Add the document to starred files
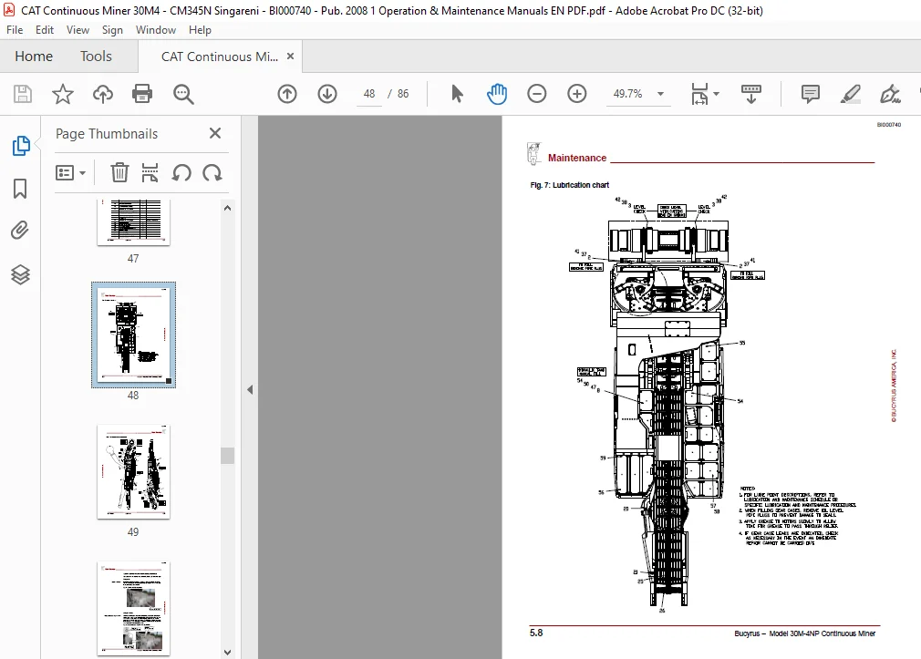921x659 pixels. coord(63,94)
